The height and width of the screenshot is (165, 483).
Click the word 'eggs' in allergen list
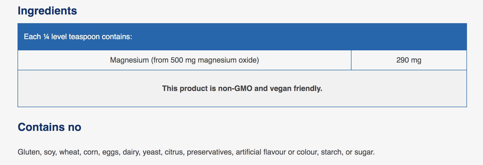pyautogui.click(x=110, y=152)
